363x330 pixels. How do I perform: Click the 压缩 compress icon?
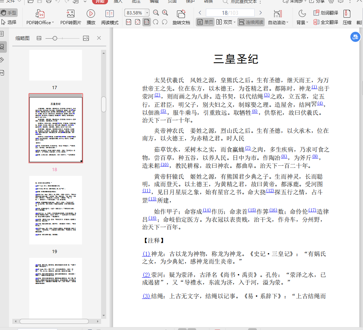[x=347, y=17]
